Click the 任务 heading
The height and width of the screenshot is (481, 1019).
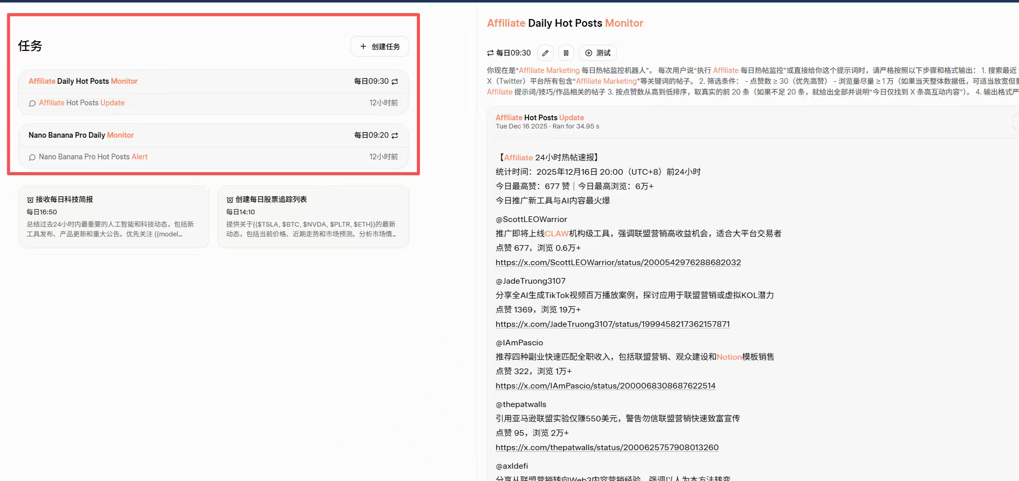tap(30, 46)
